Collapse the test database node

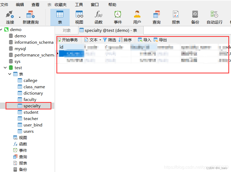click(5, 68)
